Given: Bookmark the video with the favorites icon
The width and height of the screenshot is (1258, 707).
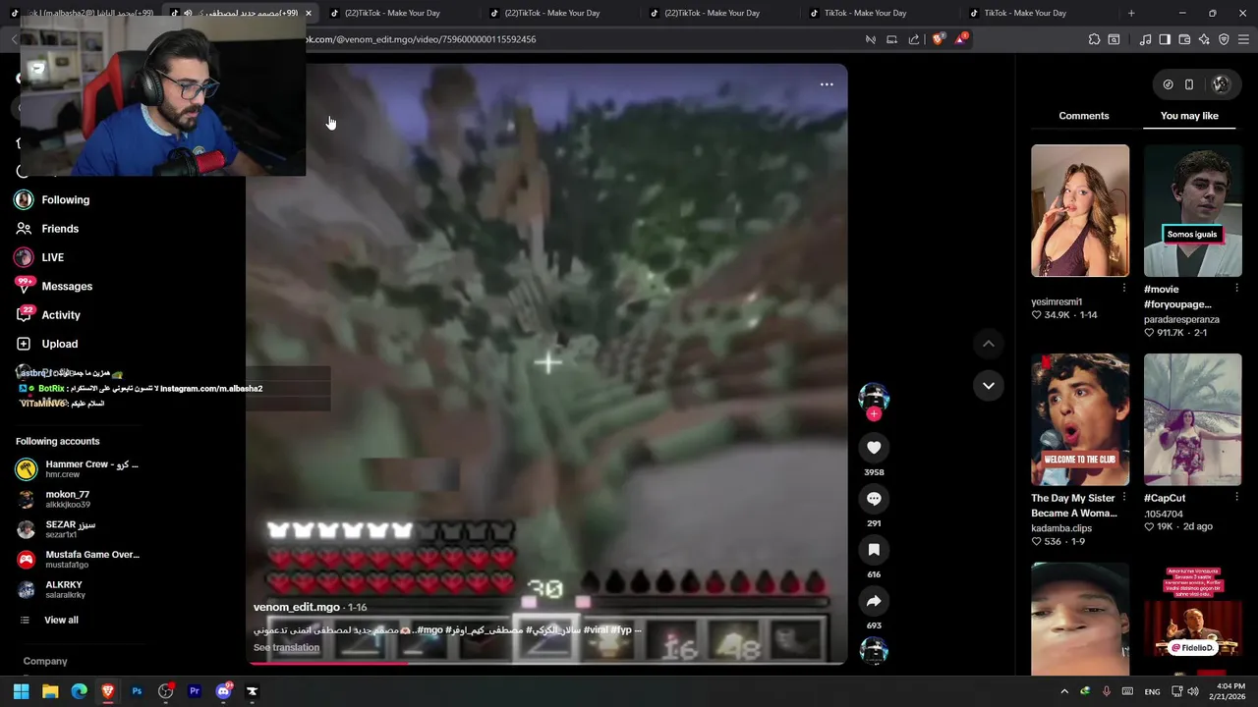Looking at the screenshot, I should tap(874, 550).
